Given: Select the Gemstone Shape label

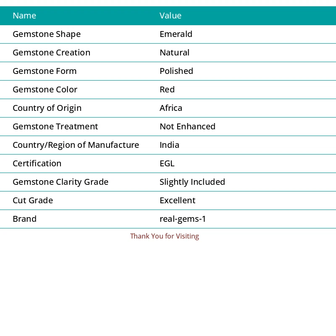Looking at the screenshot, I should coord(47,34).
